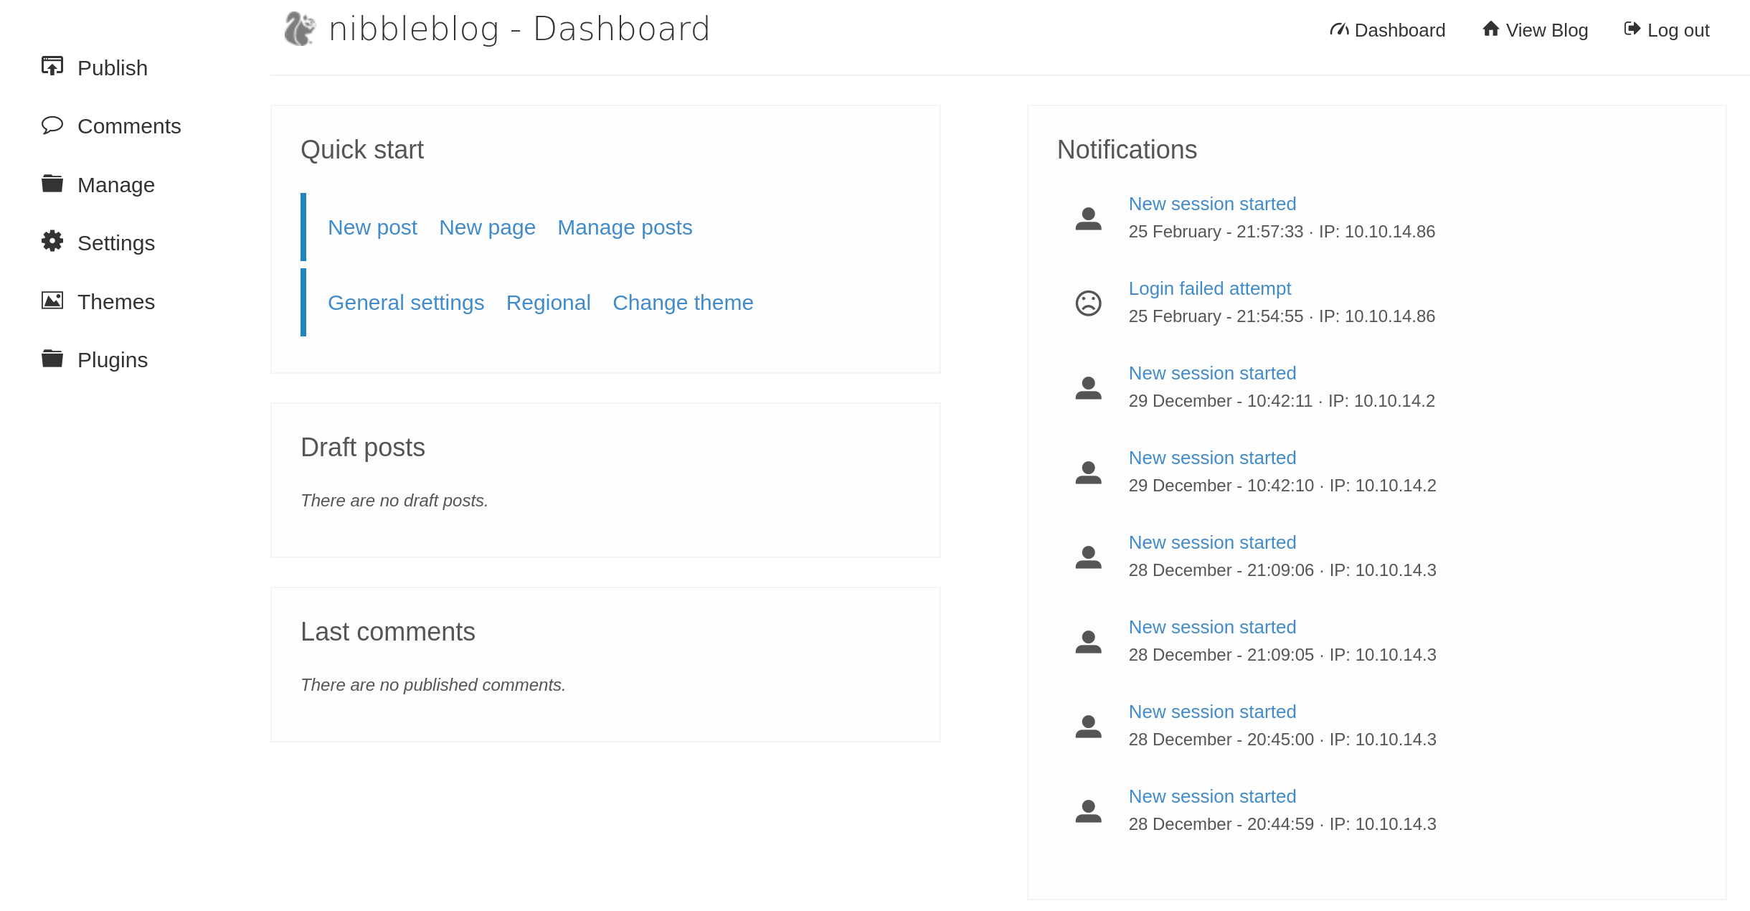The width and height of the screenshot is (1750, 911).
Task: Open the New page link
Action: point(487,227)
